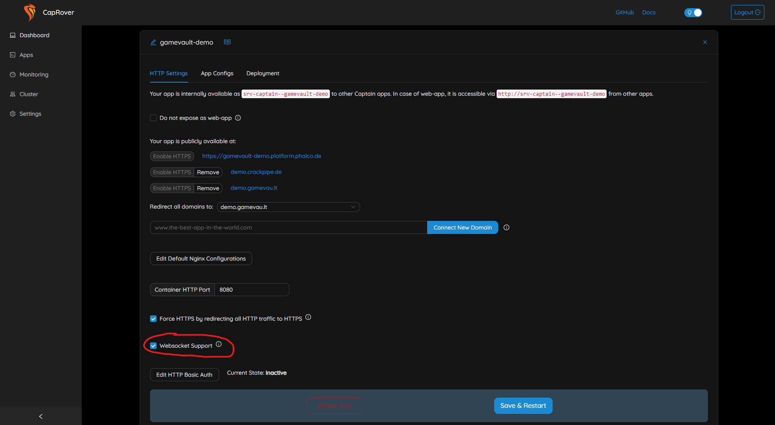775x425 pixels.
Task: Switch to the Deployment tab
Action: pyautogui.click(x=263, y=73)
